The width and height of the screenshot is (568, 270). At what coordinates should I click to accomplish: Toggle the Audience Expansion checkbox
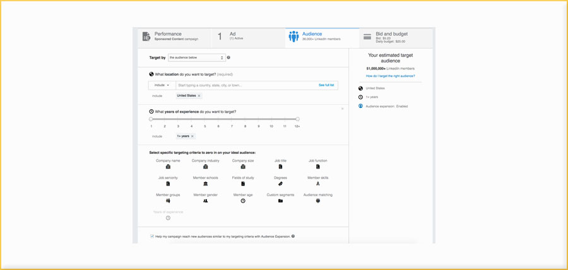coord(152,237)
